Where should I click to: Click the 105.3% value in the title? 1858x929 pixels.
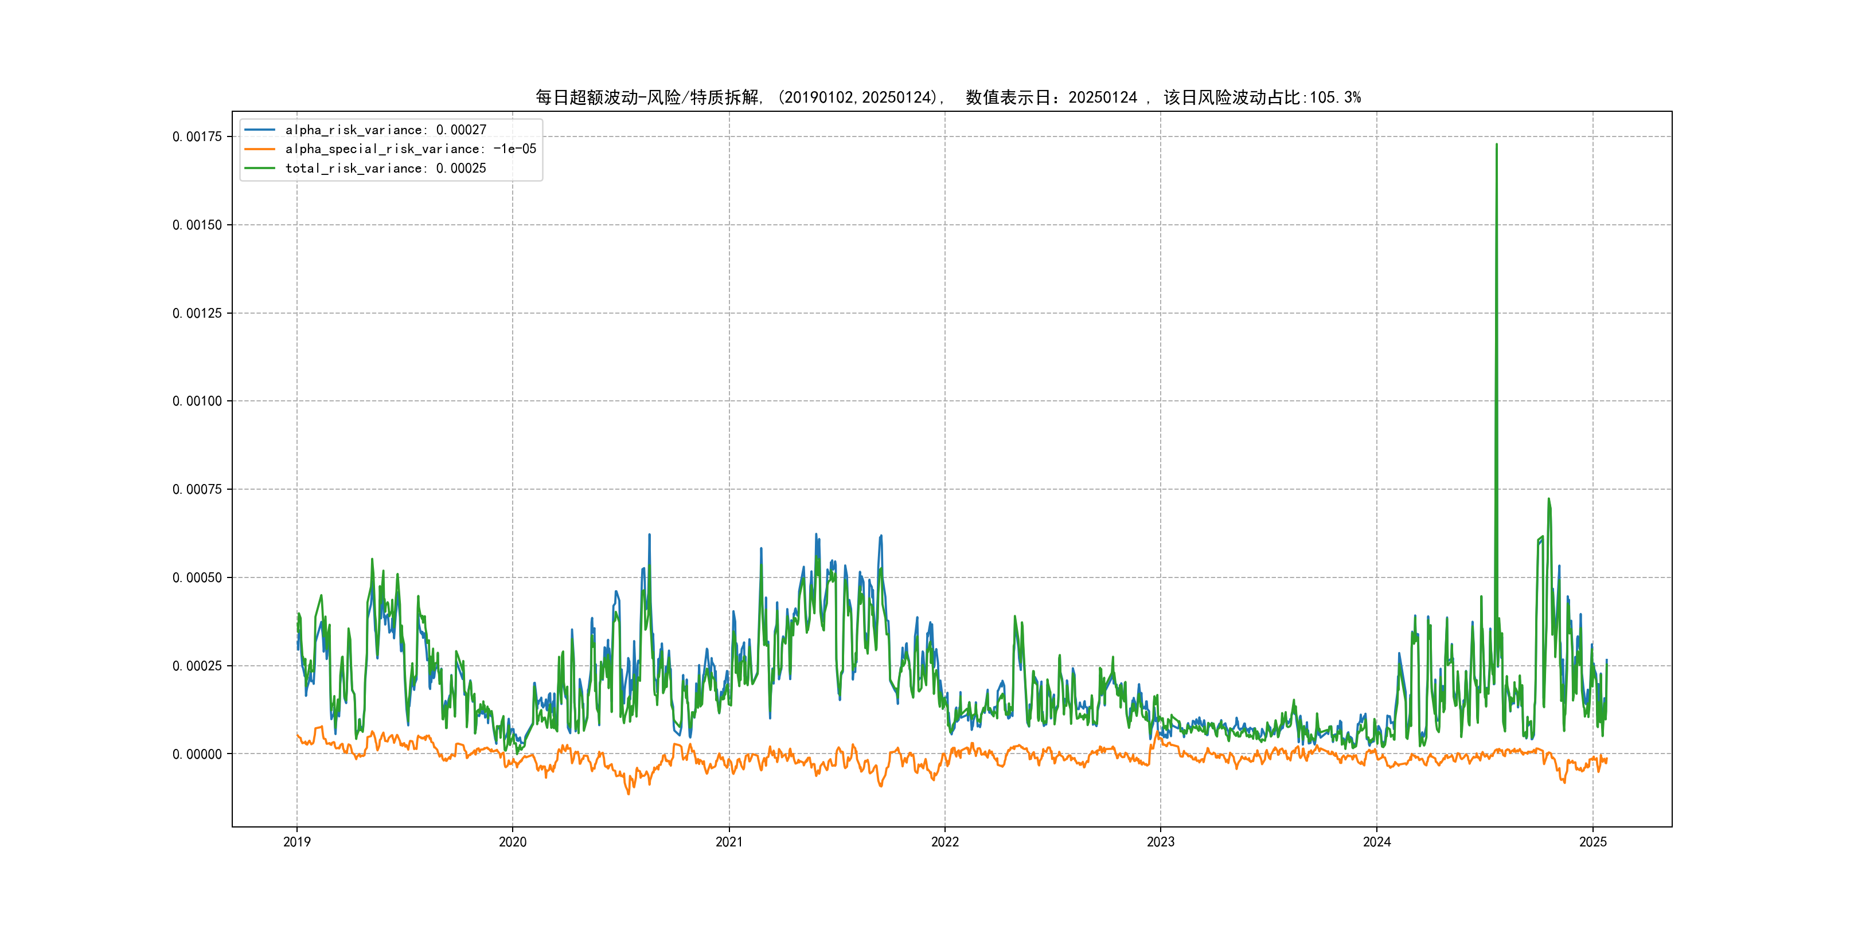[1335, 97]
